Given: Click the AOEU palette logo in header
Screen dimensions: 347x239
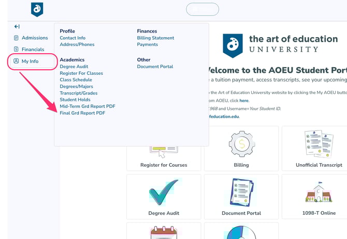Looking at the screenshot, I should (x=37, y=9).
